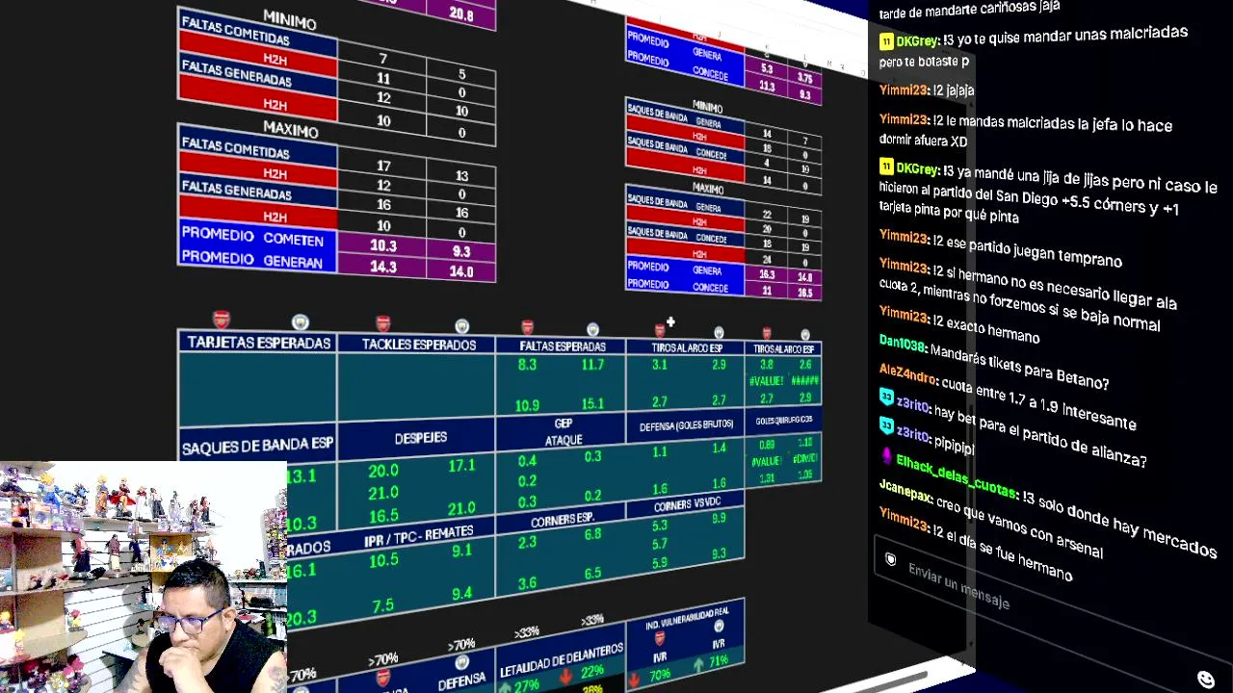Click the Arsenal crest in Ind. Vulnerabilidad Real
1233x693 pixels.
(660, 638)
